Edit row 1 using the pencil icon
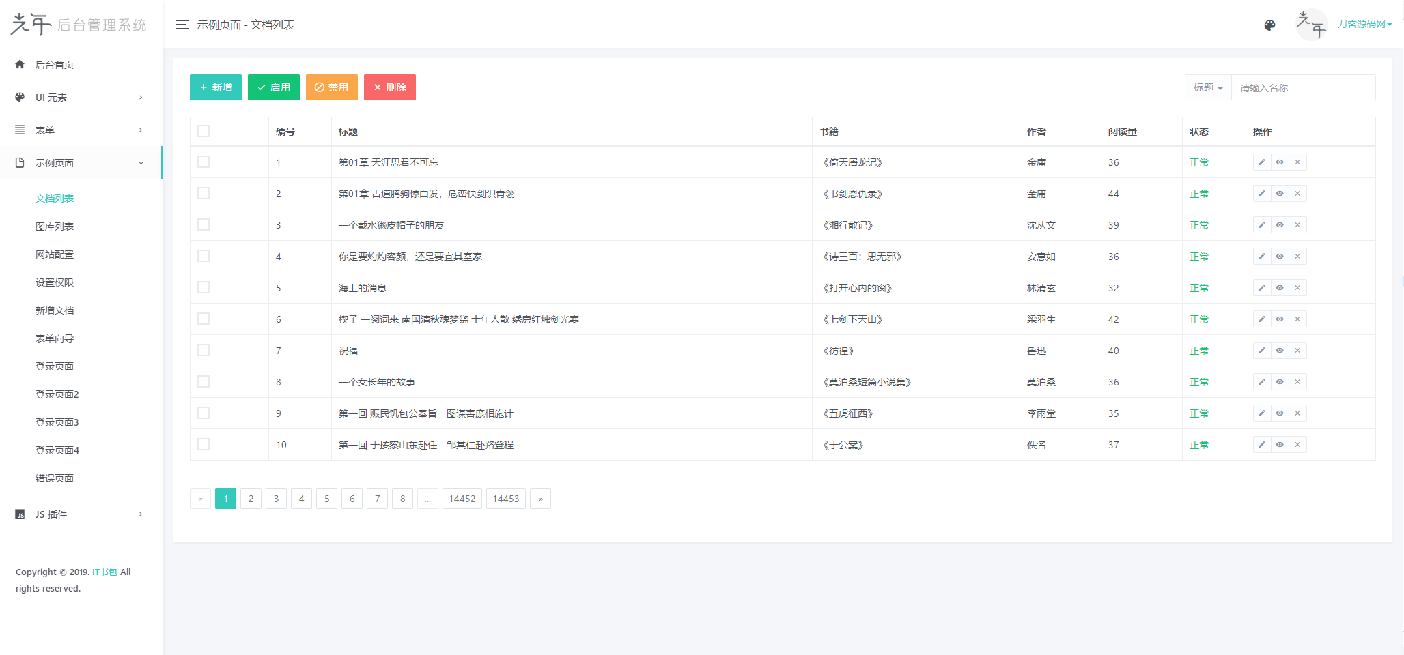 click(1261, 162)
